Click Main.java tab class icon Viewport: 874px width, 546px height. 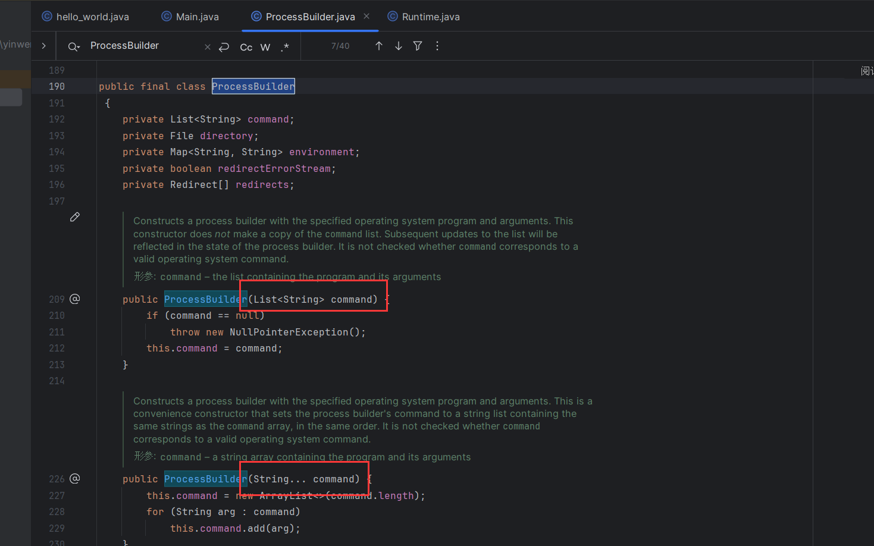(x=167, y=17)
